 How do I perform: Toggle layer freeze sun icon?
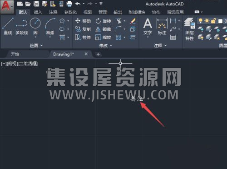[207, 21]
